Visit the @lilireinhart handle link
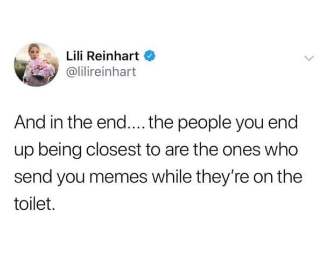The image size is (323, 270). [x=101, y=72]
